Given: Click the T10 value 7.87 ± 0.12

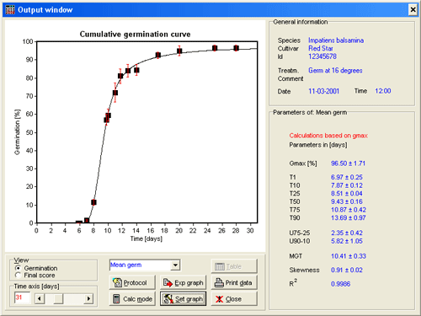Looking at the screenshot, I should (347, 185).
